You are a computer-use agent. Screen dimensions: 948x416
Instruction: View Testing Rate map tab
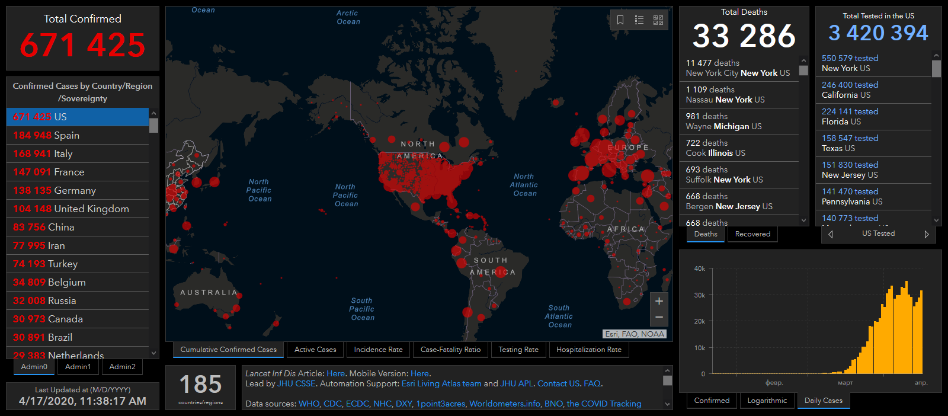(518, 350)
